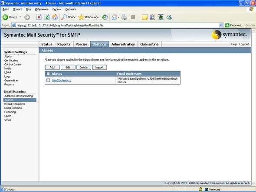The image size is (256, 192).
Task: Open the Файл menu
Action: [x=6, y=9]
